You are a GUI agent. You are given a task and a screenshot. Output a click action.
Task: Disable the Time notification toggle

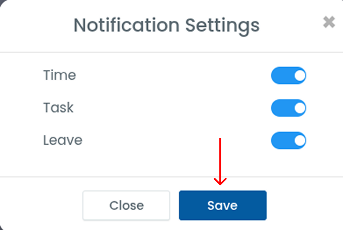(x=288, y=76)
